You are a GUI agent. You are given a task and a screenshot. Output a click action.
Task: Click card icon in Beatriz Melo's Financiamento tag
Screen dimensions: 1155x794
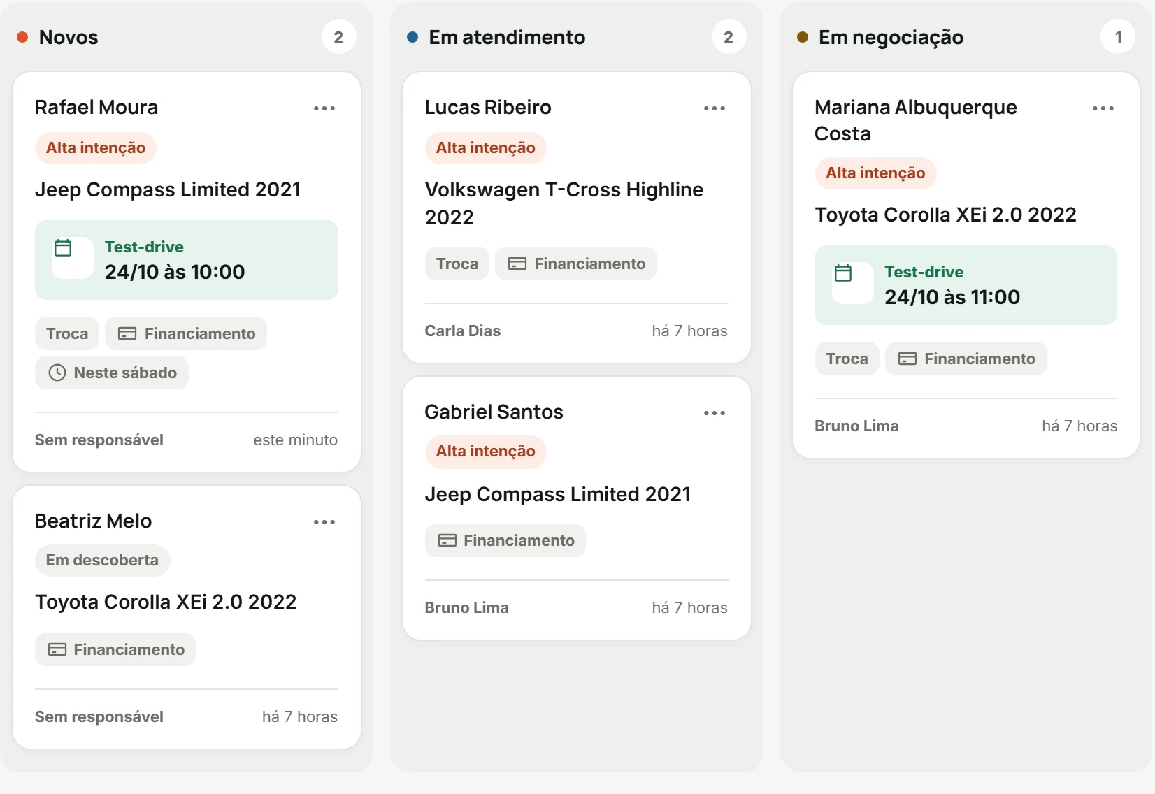point(57,649)
